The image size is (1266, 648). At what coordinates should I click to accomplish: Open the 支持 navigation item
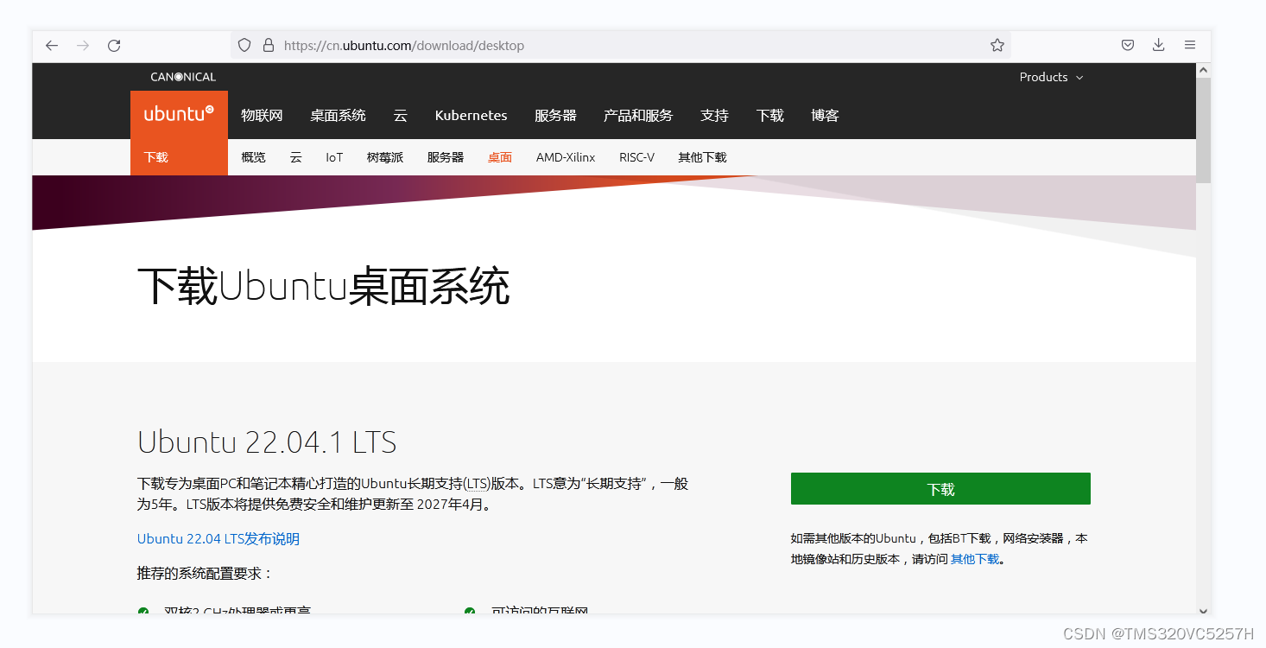[x=714, y=115]
